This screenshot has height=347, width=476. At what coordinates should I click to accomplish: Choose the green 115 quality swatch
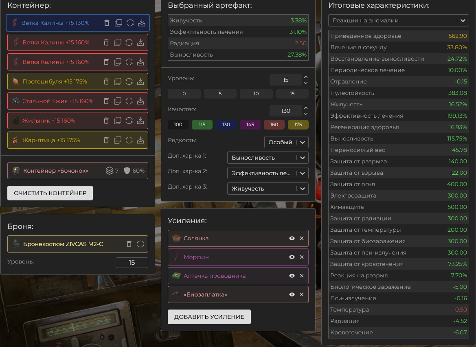pyautogui.click(x=202, y=125)
